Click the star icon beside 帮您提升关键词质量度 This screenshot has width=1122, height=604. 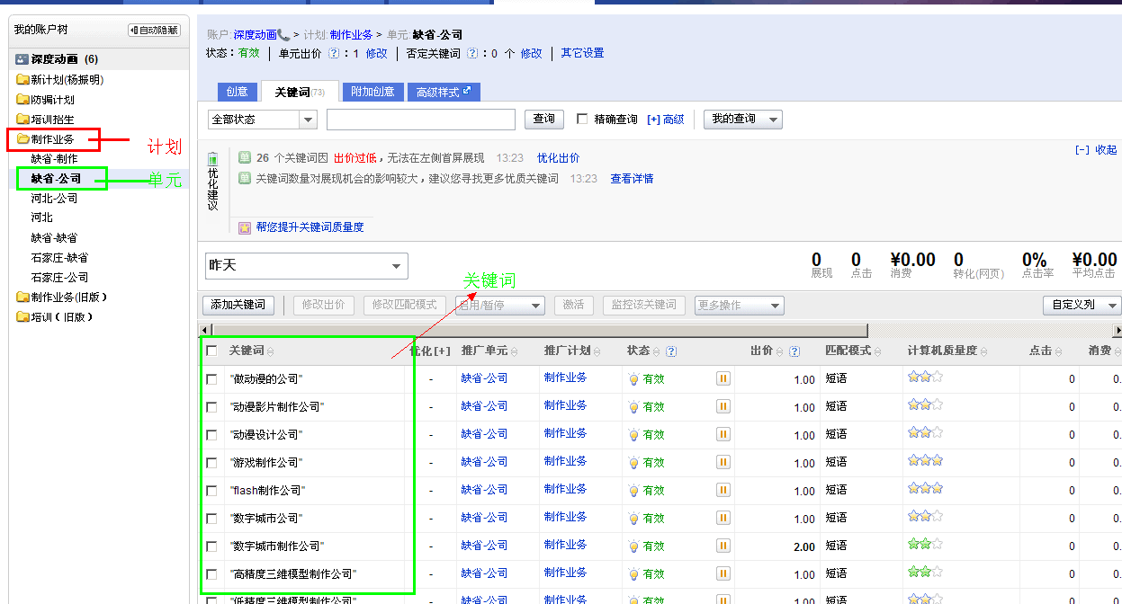(244, 226)
